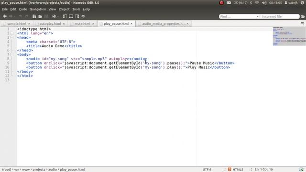The image size is (306, 172).
Task: Open the volume sound indicator
Action: (264, 3)
